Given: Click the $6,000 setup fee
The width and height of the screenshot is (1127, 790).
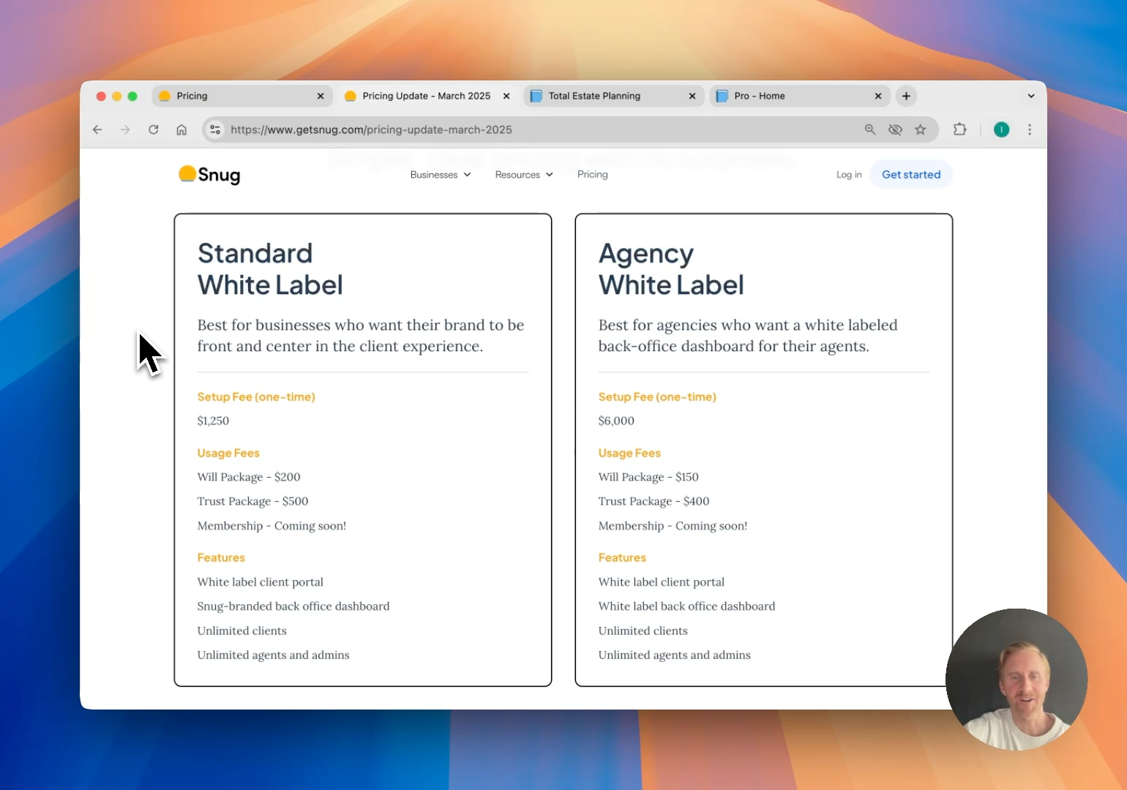Looking at the screenshot, I should pyautogui.click(x=616, y=421).
